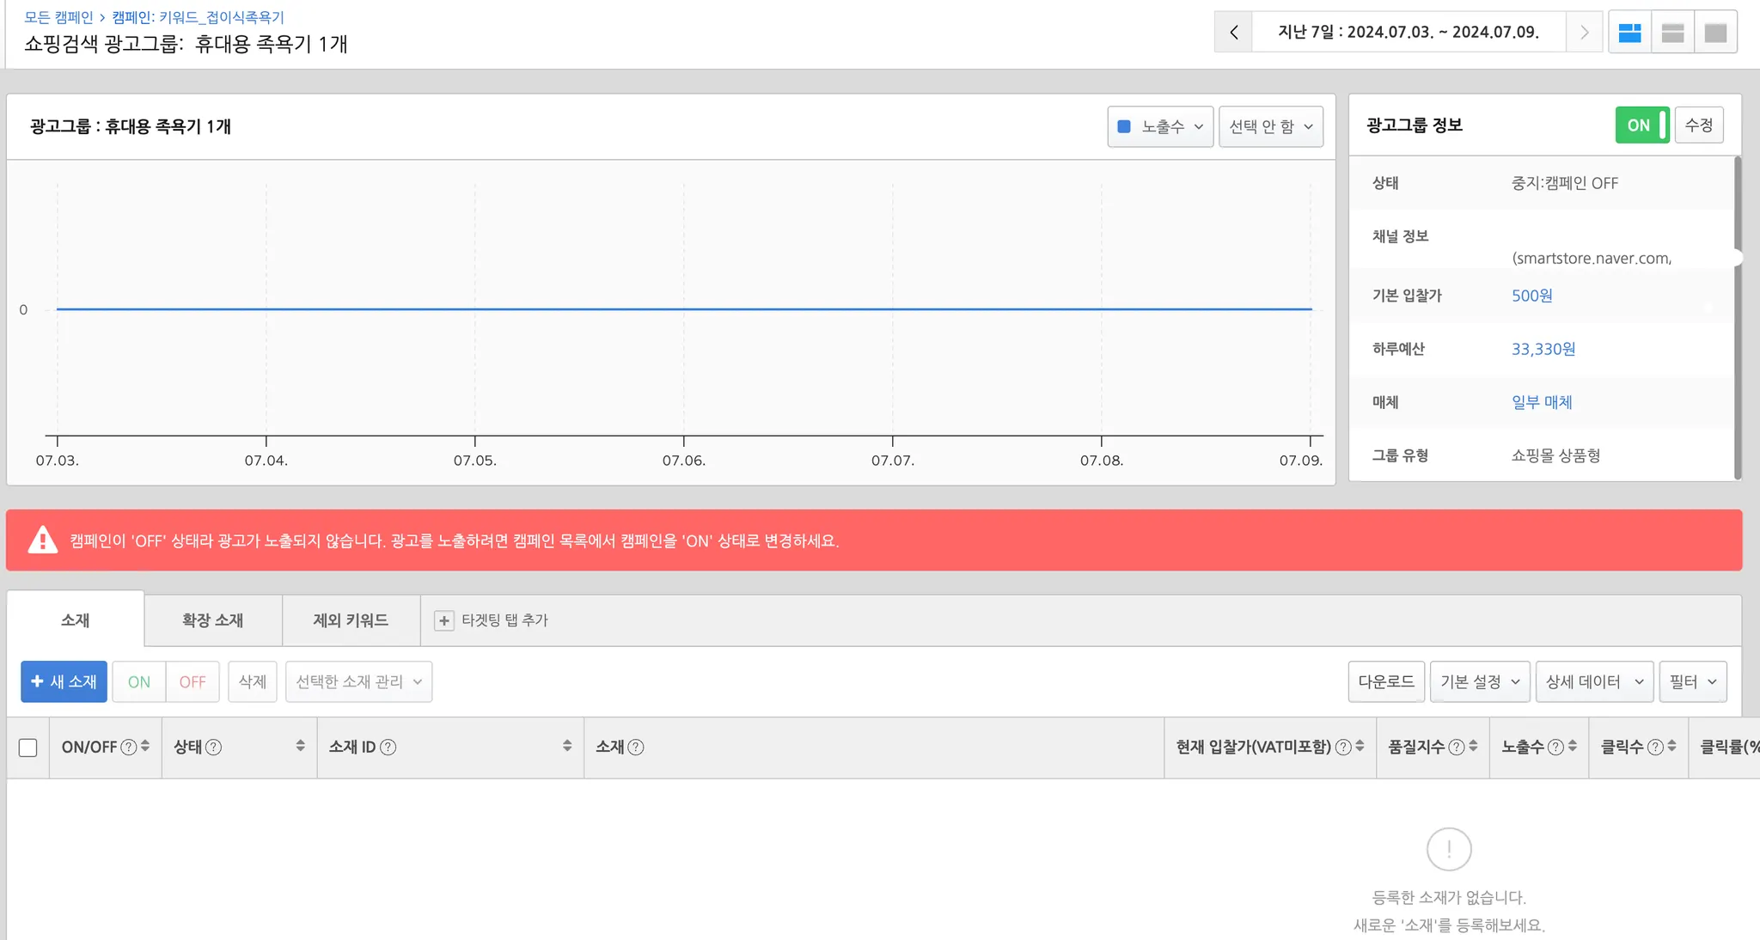Go to the previous date range

1233,33
